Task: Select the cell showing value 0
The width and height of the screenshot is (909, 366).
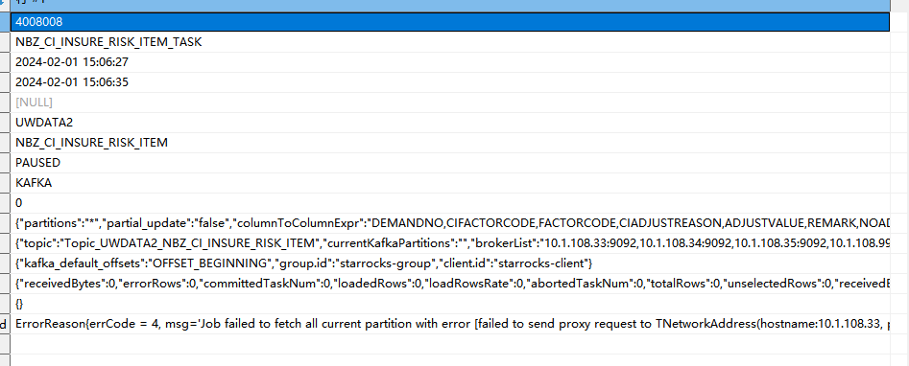Action: pyautogui.click(x=450, y=203)
